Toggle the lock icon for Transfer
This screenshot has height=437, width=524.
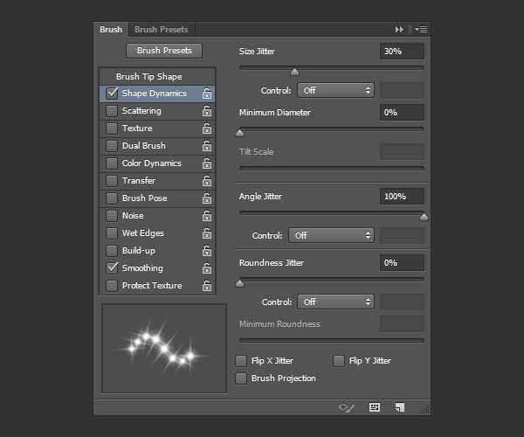(207, 181)
